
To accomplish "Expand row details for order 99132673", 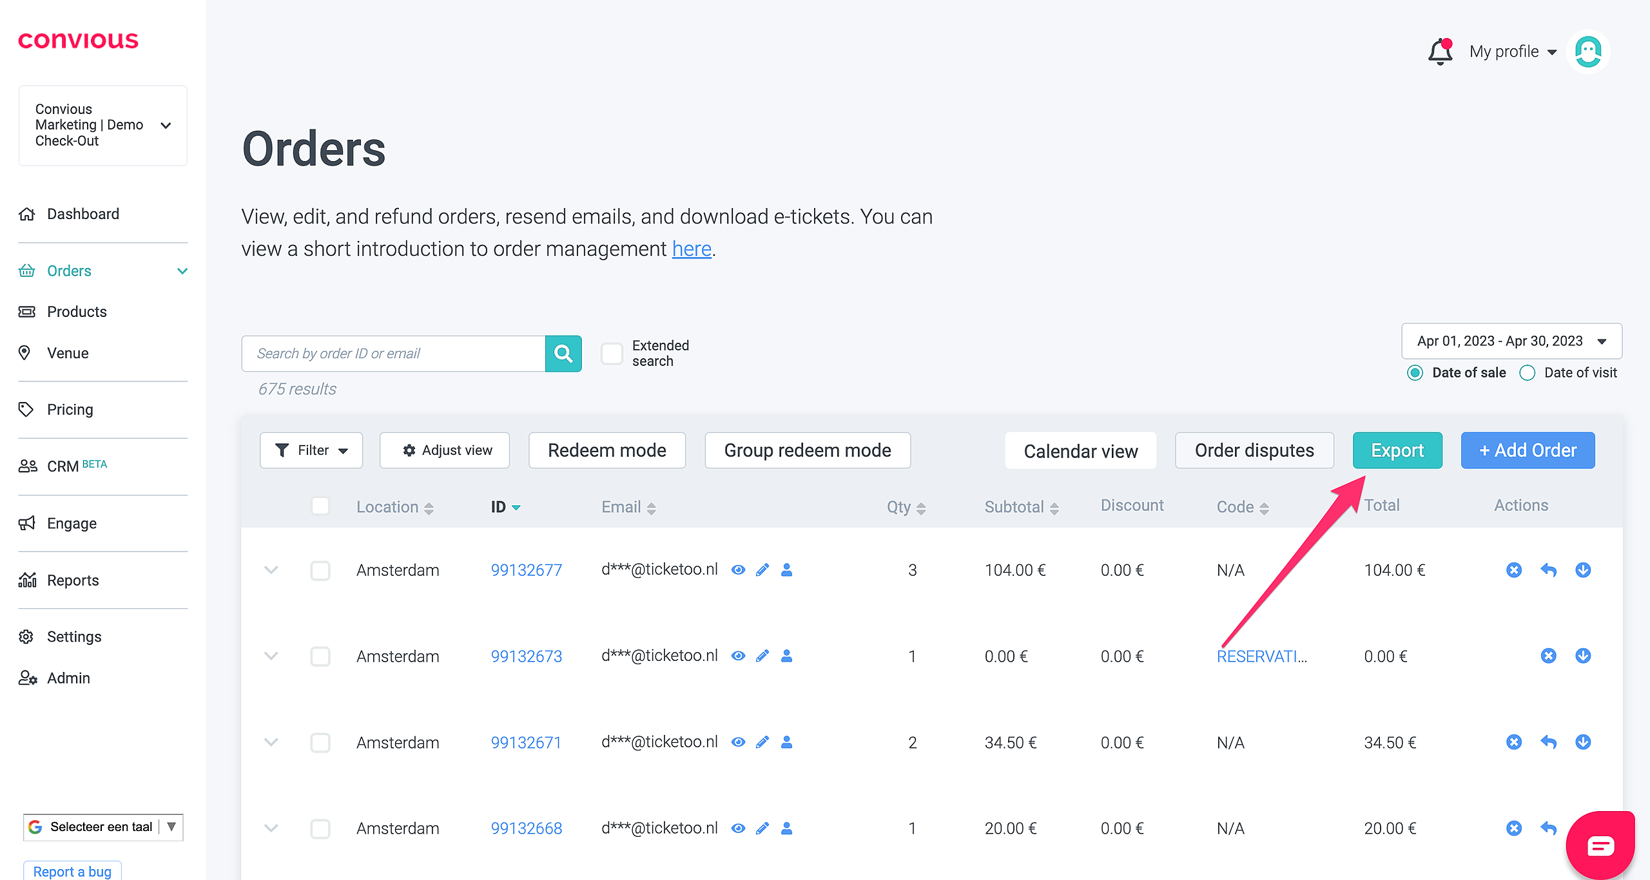I will (x=271, y=656).
